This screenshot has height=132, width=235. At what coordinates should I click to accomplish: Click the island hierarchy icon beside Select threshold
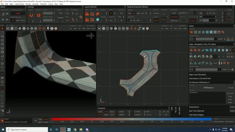point(228,39)
